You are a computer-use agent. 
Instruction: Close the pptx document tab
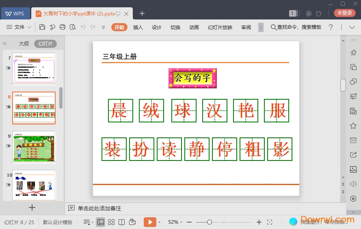(126, 14)
